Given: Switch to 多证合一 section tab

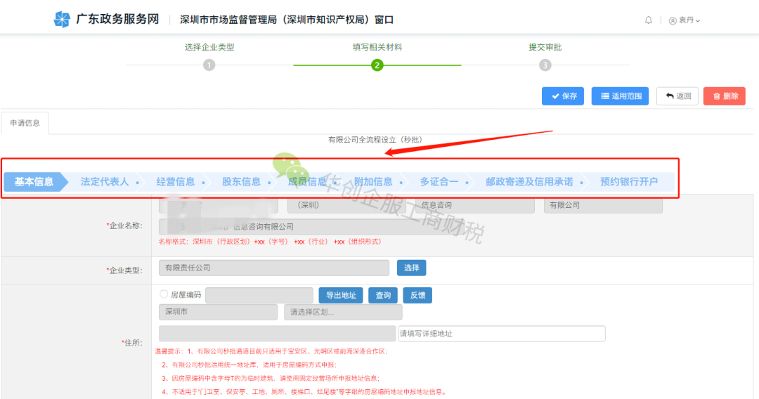Looking at the screenshot, I should 439,182.
